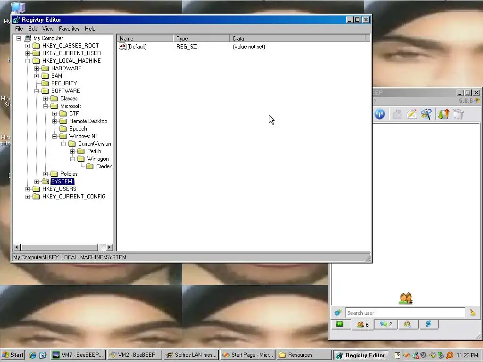Click the Registry Editor title bar icon

17,20
